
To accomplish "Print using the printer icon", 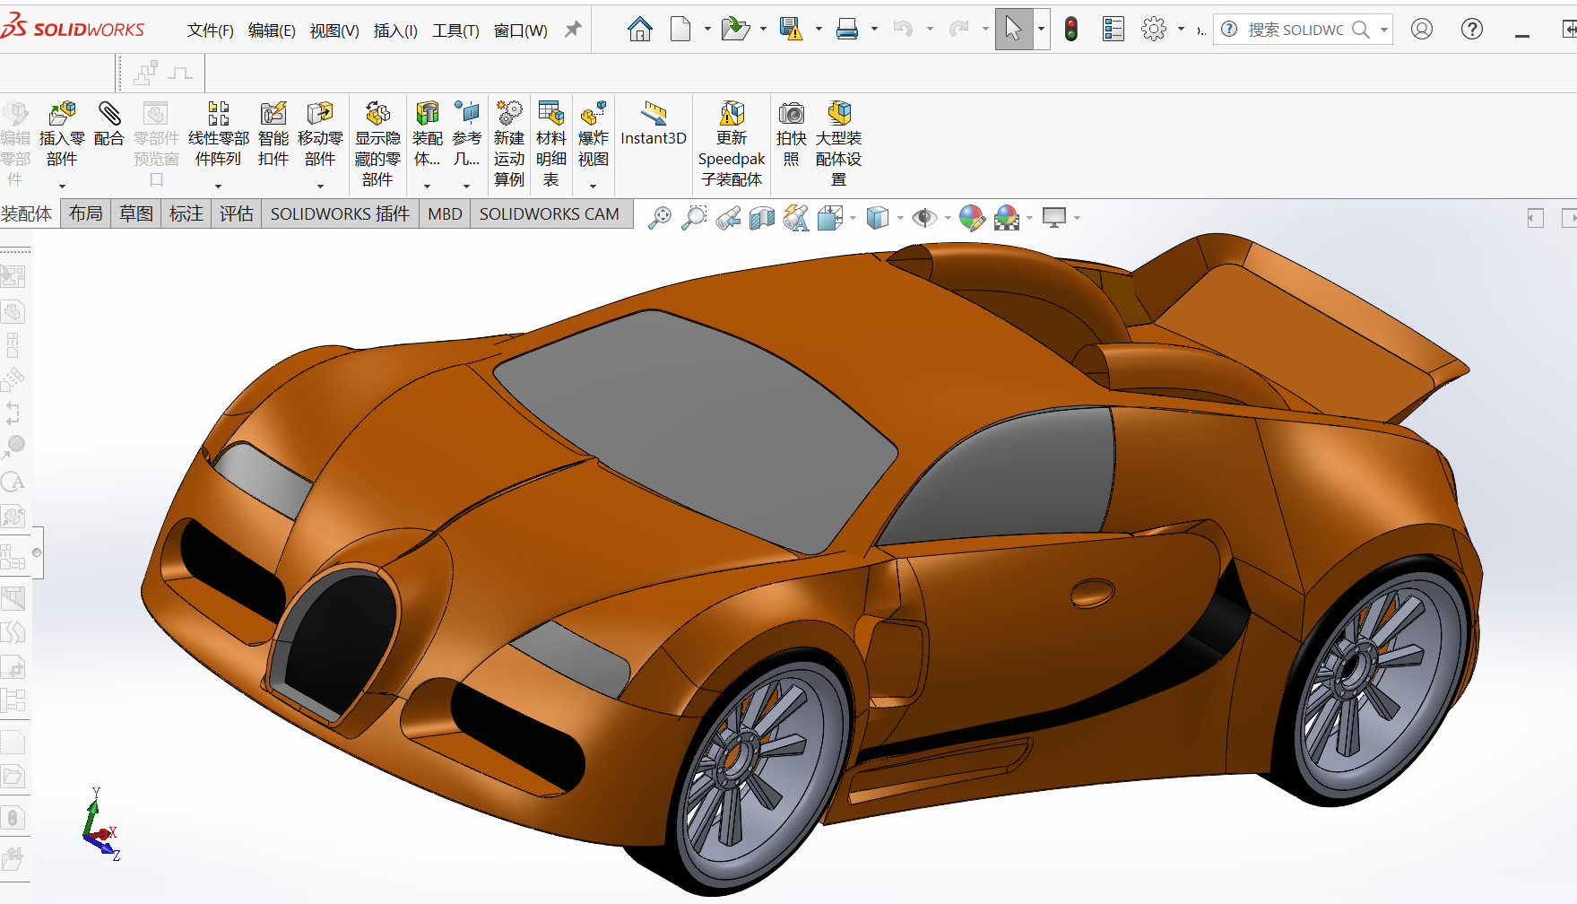I will (847, 30).
